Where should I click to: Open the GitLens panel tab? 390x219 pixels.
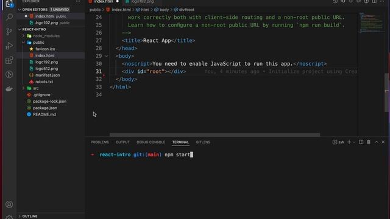[203, 142]
